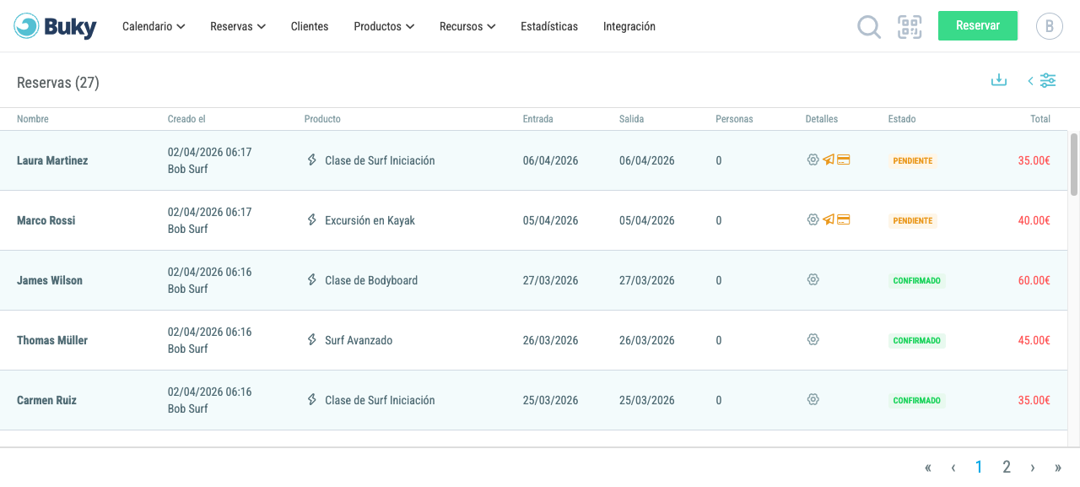The width and height of the screenshot is (1080, 487).
Task: Click the Buky logo
Action: pos(56,26)
